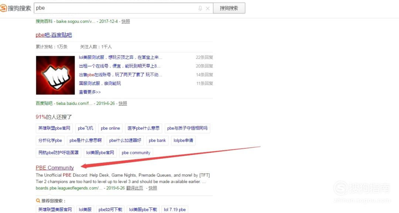Screen dimensions: 399x213
Task: Select related search pbe与质子守恒相同吗
Action: (x=187, y=128)
